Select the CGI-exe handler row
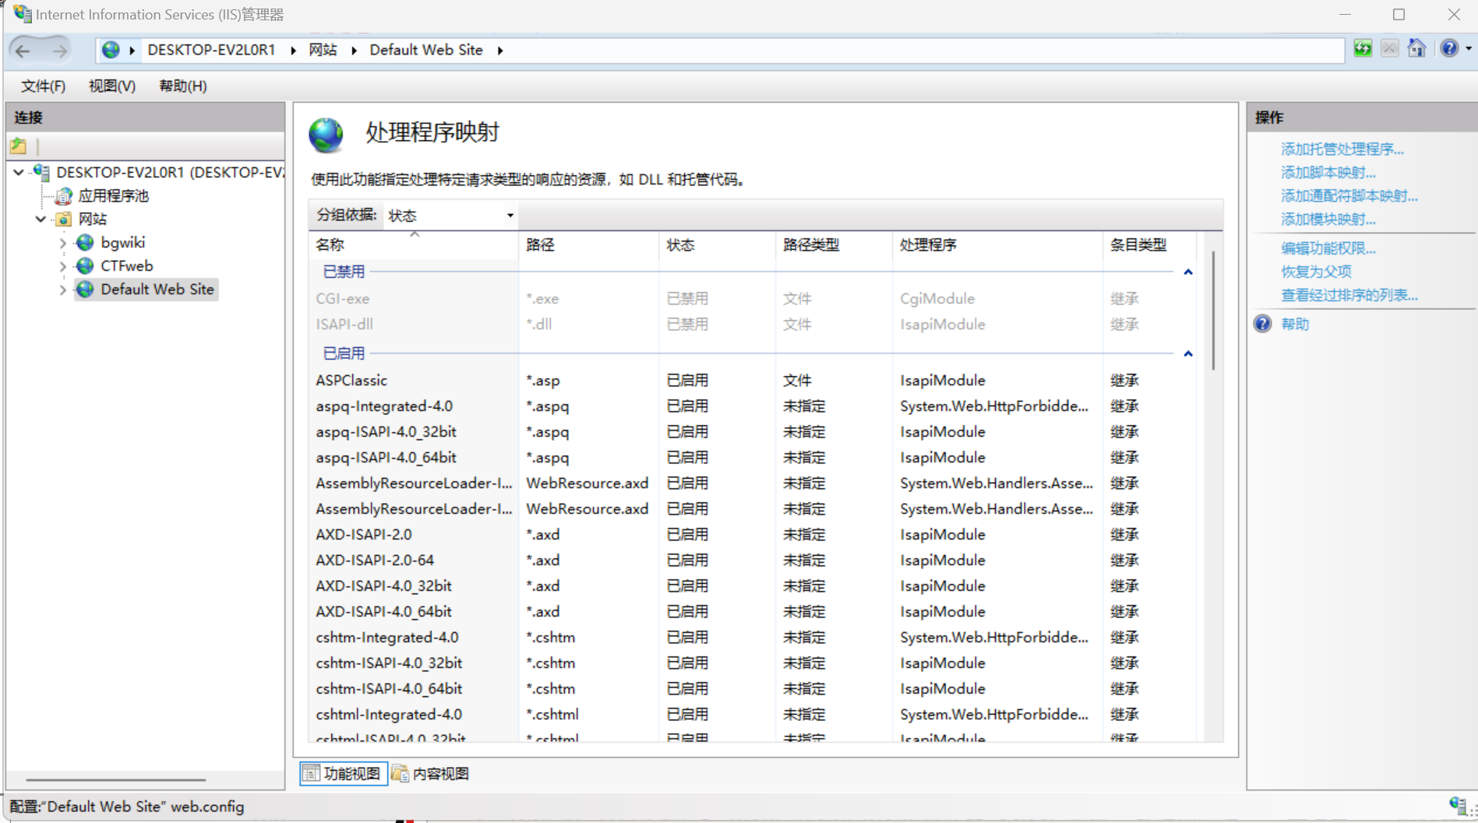Screen dimensions: 1478x823 (752, 299)
